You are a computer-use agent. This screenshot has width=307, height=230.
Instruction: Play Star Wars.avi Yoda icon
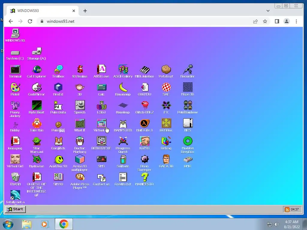click(x=37, y=141)
